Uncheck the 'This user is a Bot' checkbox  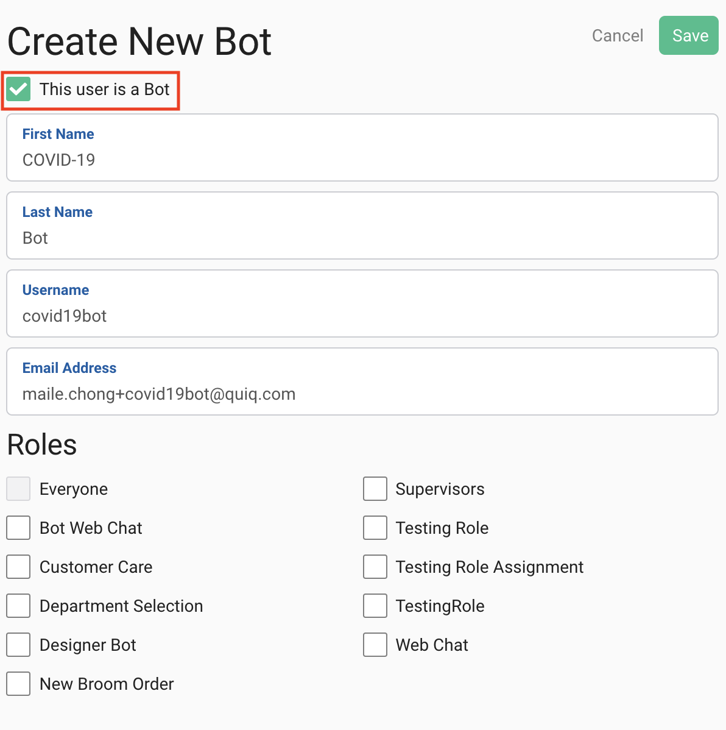(x=19, y=89)
